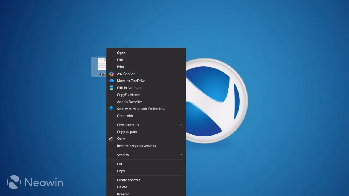Select the test file icon on desktop
349x196 pixels.
(x=102, y=65)
